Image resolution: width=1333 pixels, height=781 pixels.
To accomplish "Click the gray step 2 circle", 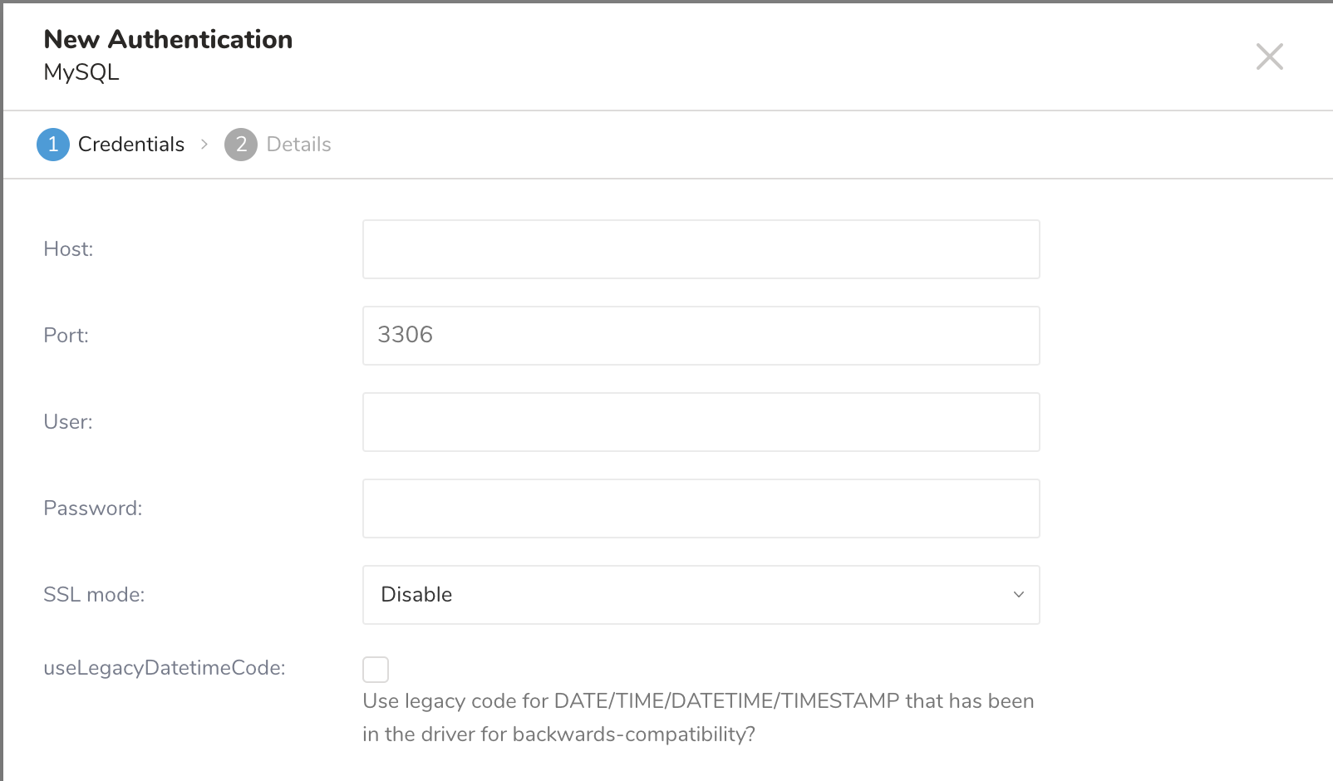I will click(x=241, y=145).
